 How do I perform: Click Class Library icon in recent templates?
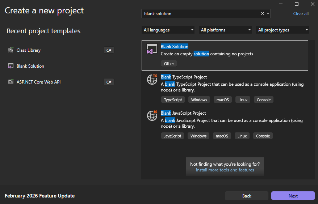coord(11,50)
